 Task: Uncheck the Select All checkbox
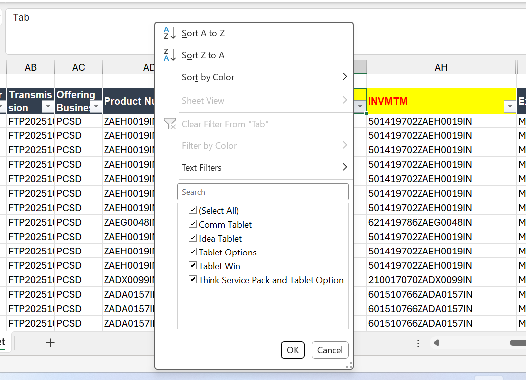coord(193,210)
